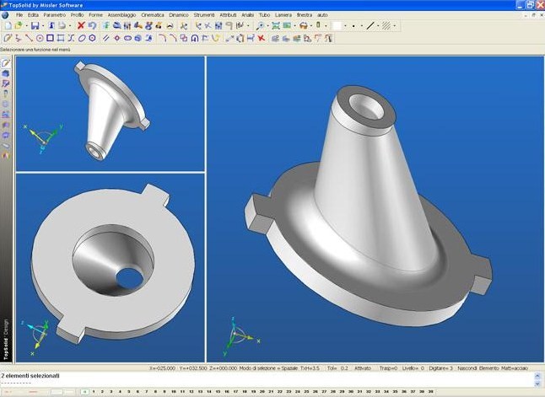Select the sketch pencil icon in left sidebar
The image size is (545, 397).
pos(6,63)
